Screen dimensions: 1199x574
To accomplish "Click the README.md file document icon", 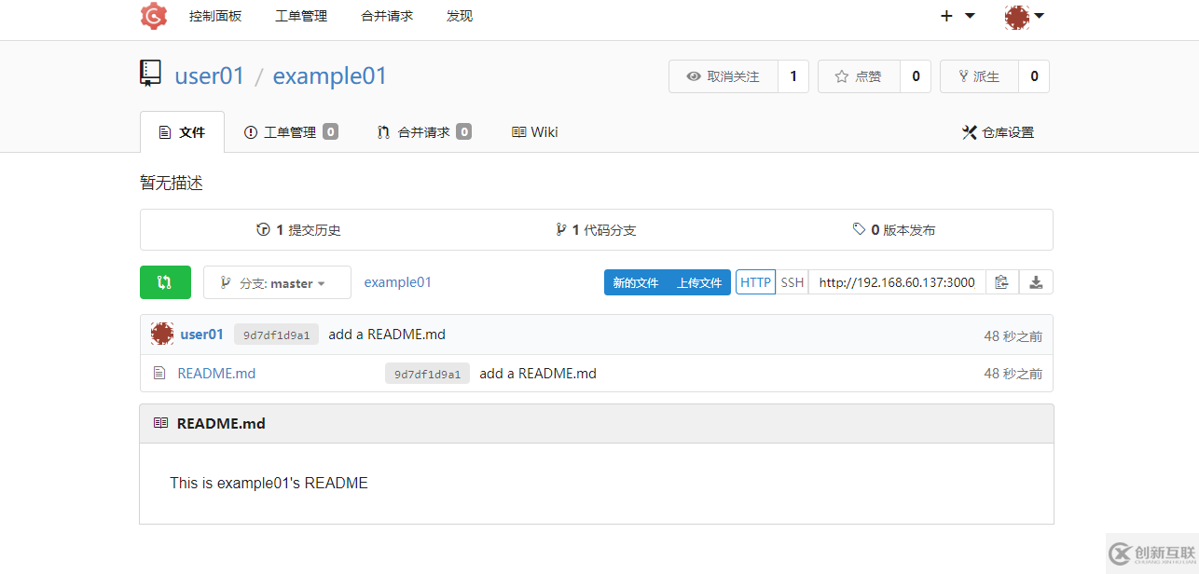I will click(158, 372).
